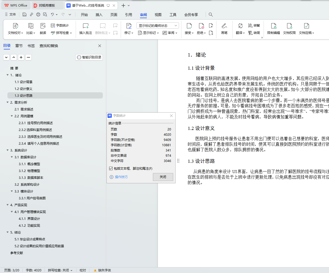The image size is (329, 273).
Task: Open new tab with plus button
Action: click(x=123, y=5)
